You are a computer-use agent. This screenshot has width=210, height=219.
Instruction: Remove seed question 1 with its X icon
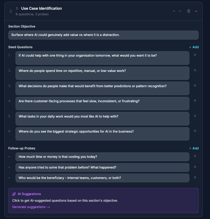(x=195, y=55)
